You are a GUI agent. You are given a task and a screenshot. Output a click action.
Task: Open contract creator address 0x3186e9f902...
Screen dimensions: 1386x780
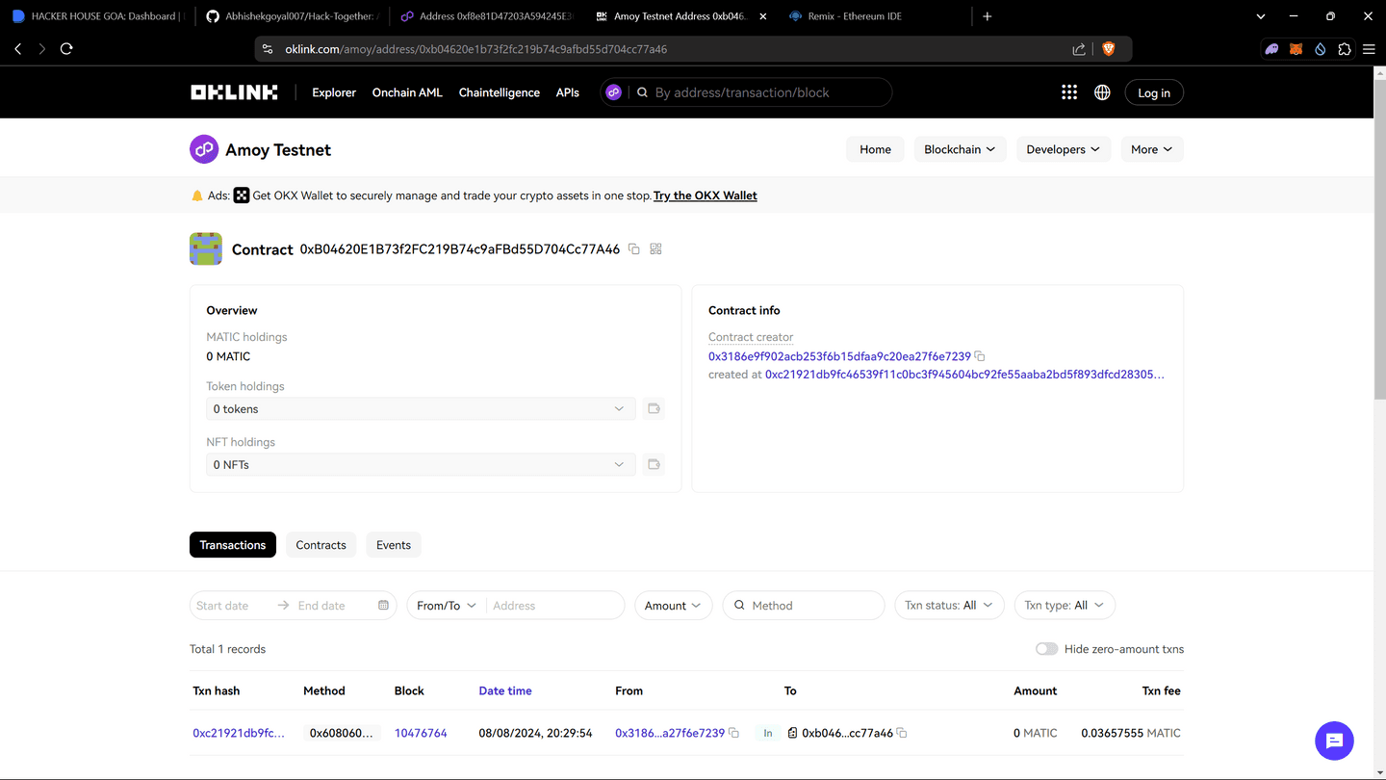click(x=839, y=356)
